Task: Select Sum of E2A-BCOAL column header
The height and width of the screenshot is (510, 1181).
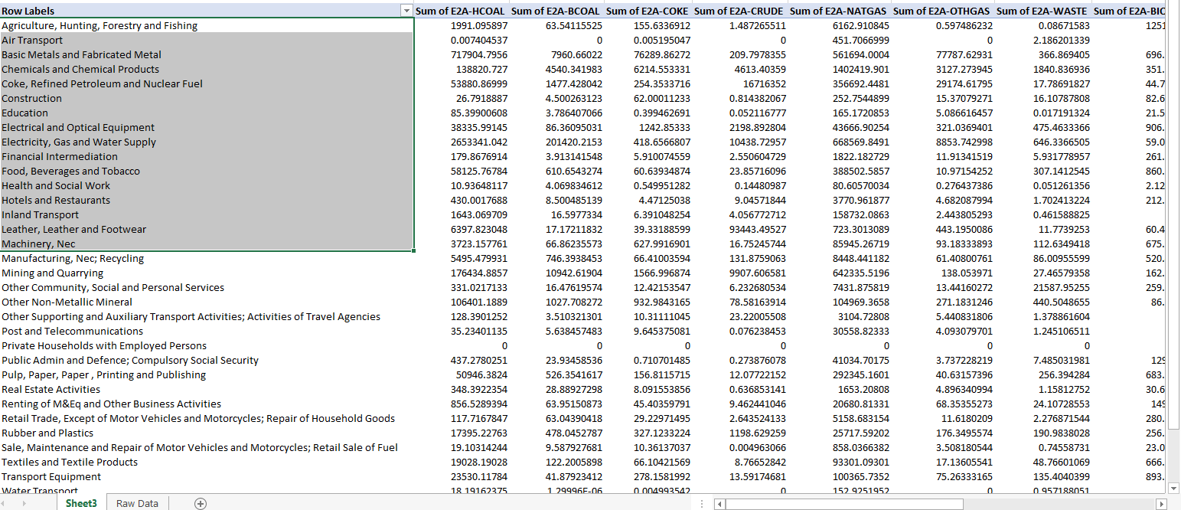Action: pyautogui.click(x=556, y=11)
